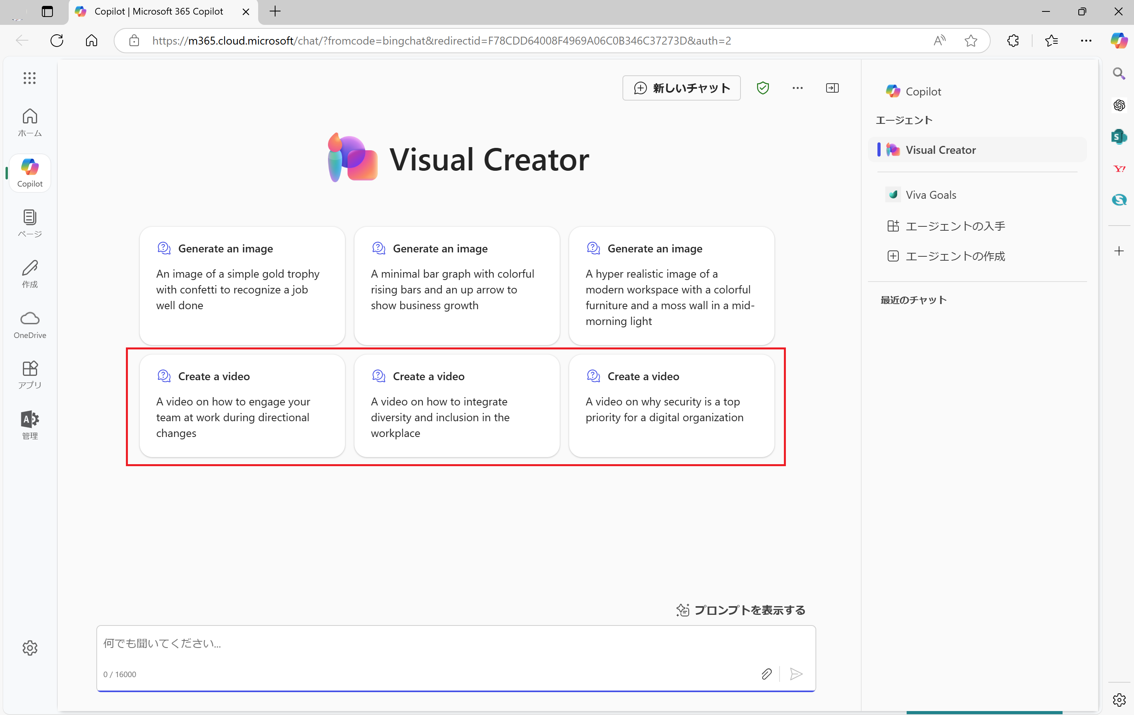Open アプリ in the left sidebar
This screenshot has height=715, width=1134.
pos(30,375)
